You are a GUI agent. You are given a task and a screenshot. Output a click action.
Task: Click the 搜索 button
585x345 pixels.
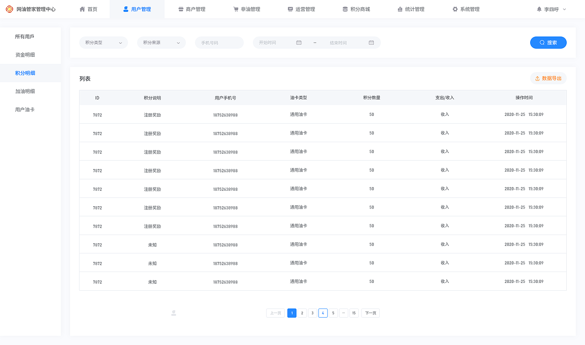tap(548, 42)
